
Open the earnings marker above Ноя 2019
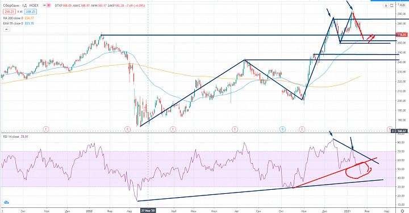(46, 129)
